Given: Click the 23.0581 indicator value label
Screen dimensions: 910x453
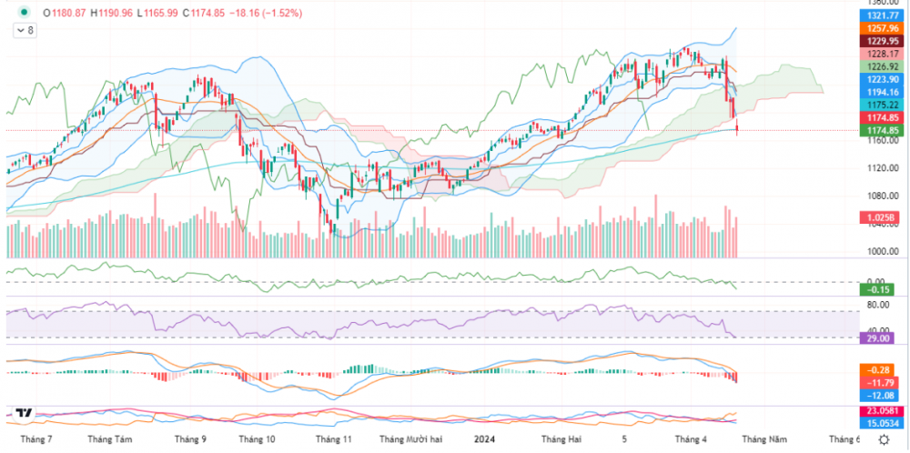Looking at the screenshot, I should coord(881,412).
